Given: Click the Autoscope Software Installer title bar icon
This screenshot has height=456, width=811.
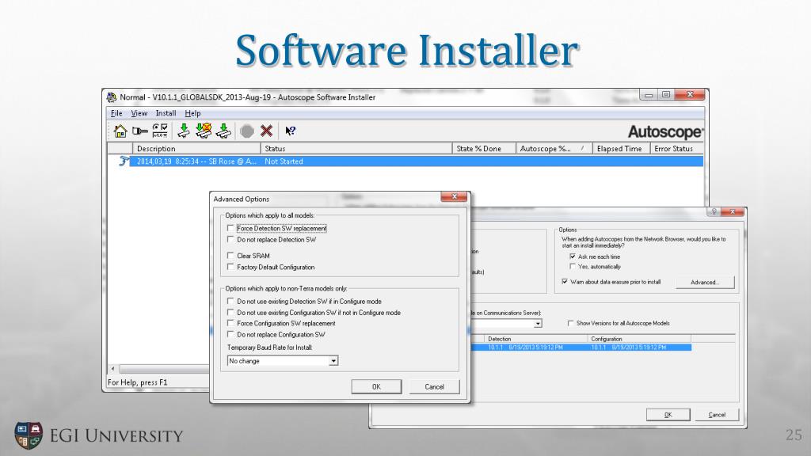Looking at the screenshot, I should pos(111,97).
